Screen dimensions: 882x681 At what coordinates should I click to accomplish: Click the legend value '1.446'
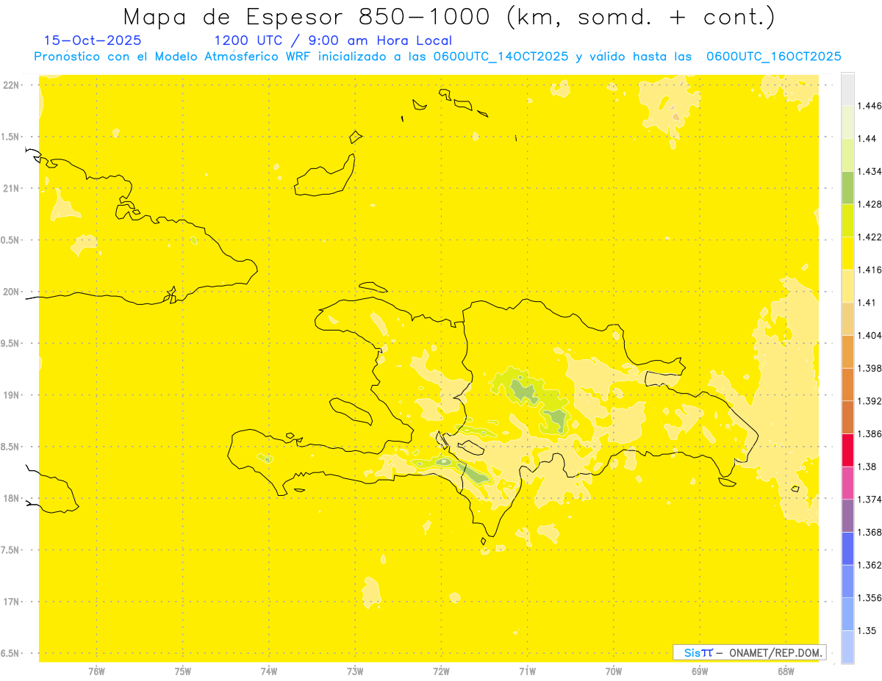(870, 106)
